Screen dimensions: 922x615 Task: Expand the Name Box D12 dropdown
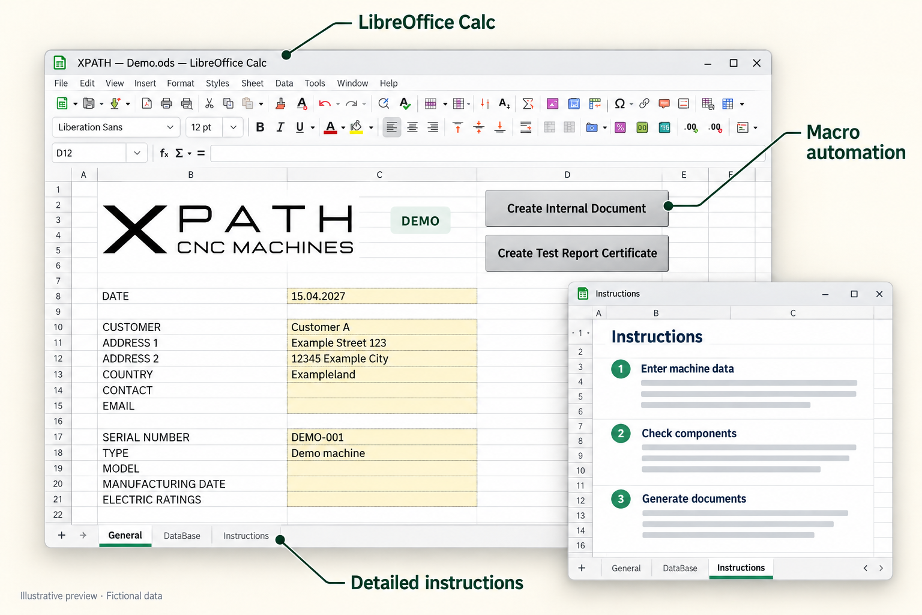point(137,153)
